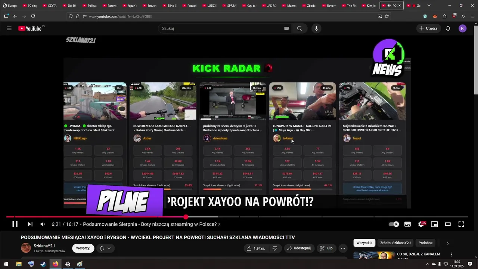The image size is (478, 269).
Task: Open the video title text
Action: pos(158,237)
